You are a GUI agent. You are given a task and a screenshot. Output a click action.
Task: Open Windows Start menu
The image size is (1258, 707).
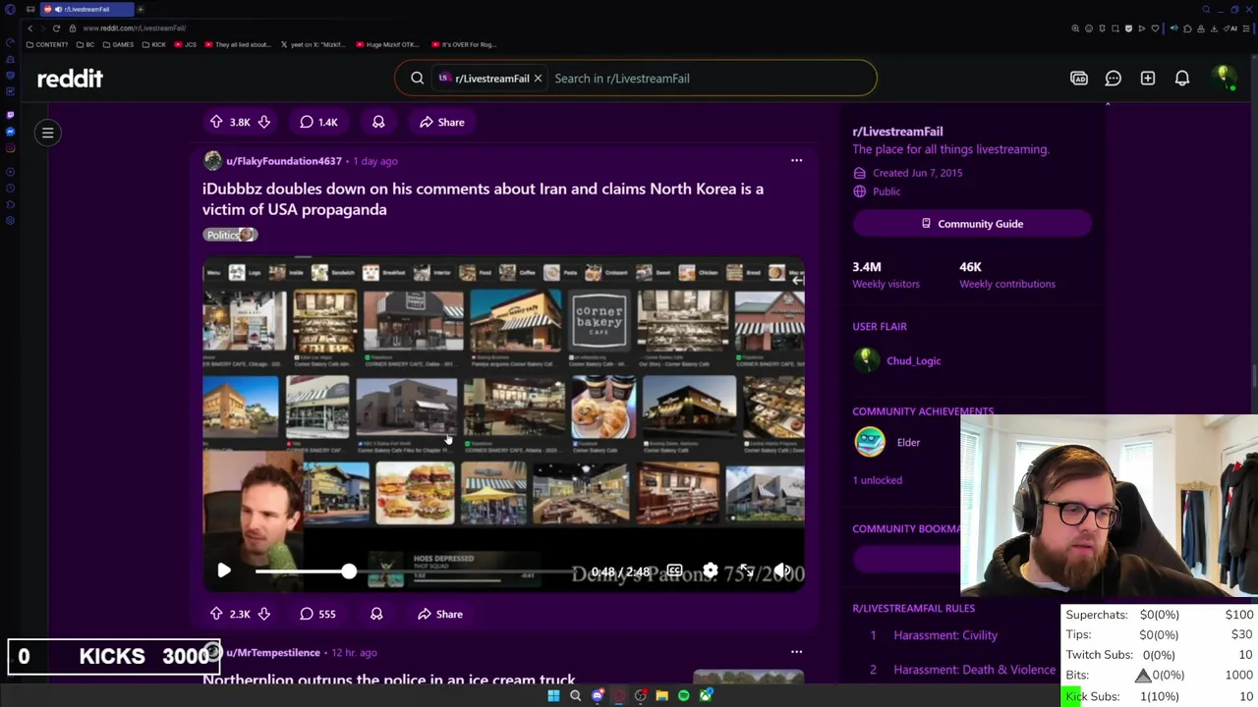553,695
